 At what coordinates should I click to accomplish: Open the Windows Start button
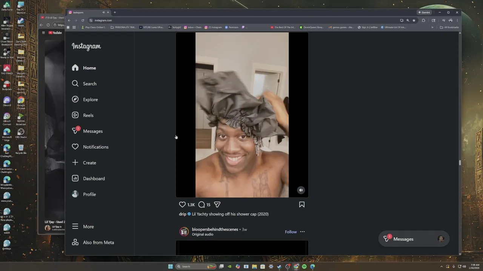click(x=171, y=266)
